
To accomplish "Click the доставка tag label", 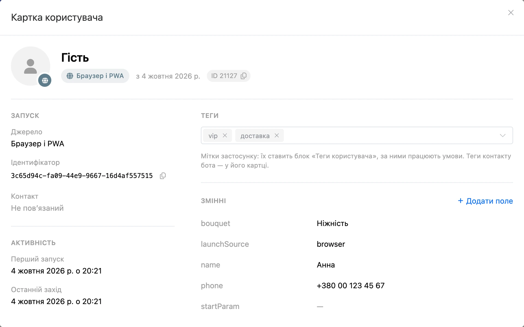I will (255, 136).
